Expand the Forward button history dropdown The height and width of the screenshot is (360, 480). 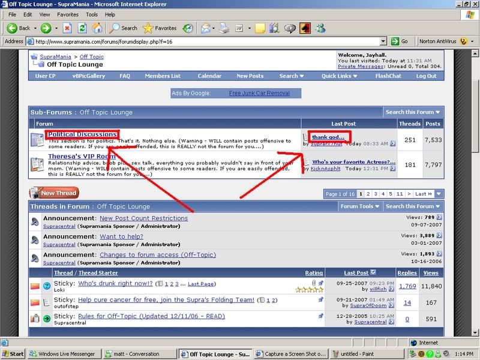[56, 28]
